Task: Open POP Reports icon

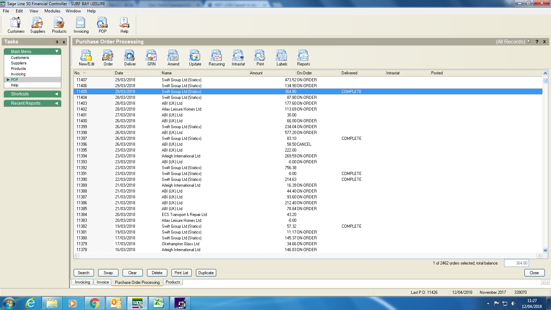Action: pos(303,58)
